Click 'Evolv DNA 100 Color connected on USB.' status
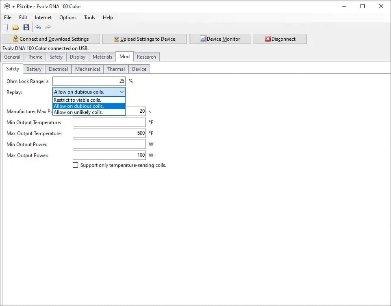Image resolution: width=391 pixels, height=306 pixels. 46,48
